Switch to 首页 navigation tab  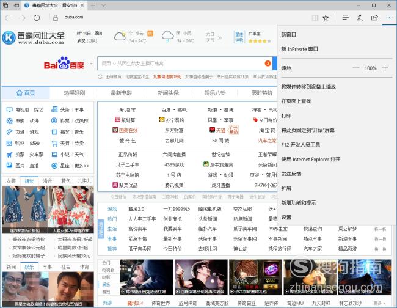click(x=26, y=93)
